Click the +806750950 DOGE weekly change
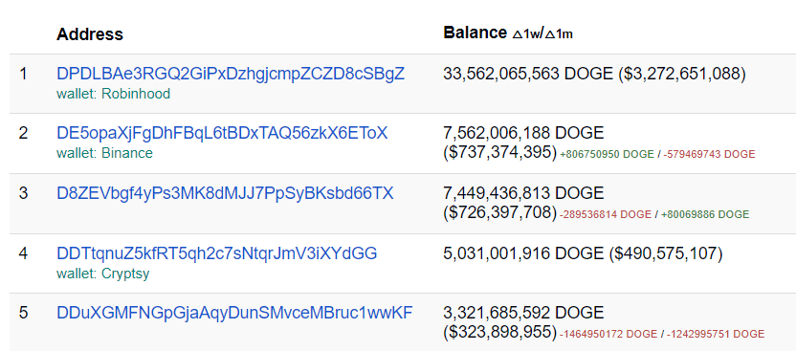The height and width of the screenshot is (351, 796). [607, 154]
